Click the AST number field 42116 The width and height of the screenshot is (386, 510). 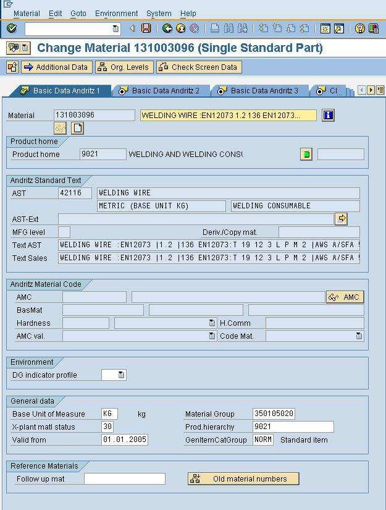75,193
